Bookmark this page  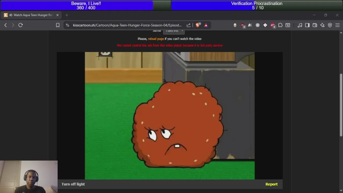(58, 25)
